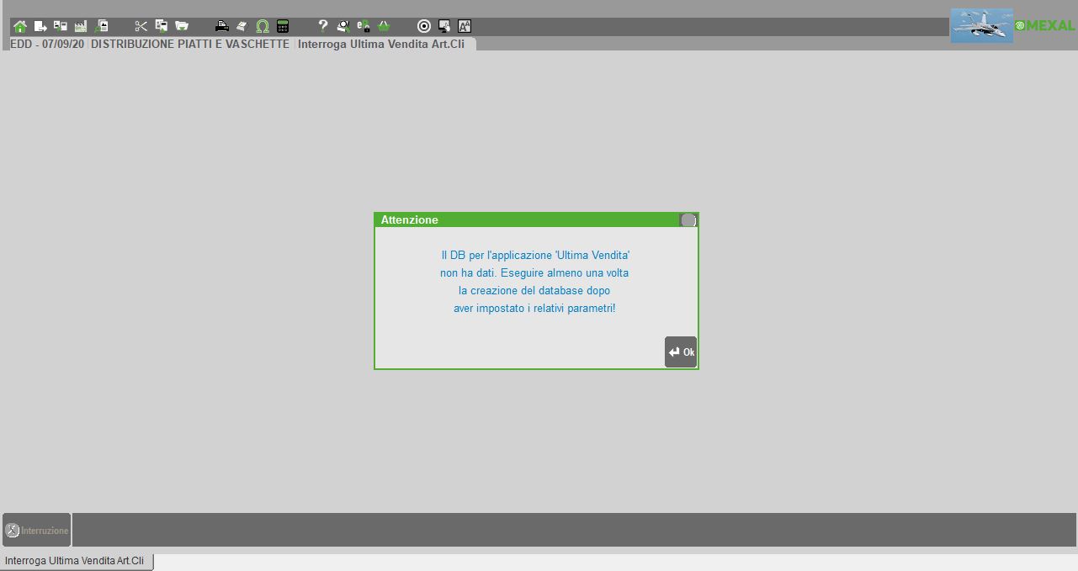Click the DISTRIBUZIONE PIATTI E VASCHETTE company label
The height and width of the screenshot is (571, 1078).
pyautogui.click(x=190, y=44)
